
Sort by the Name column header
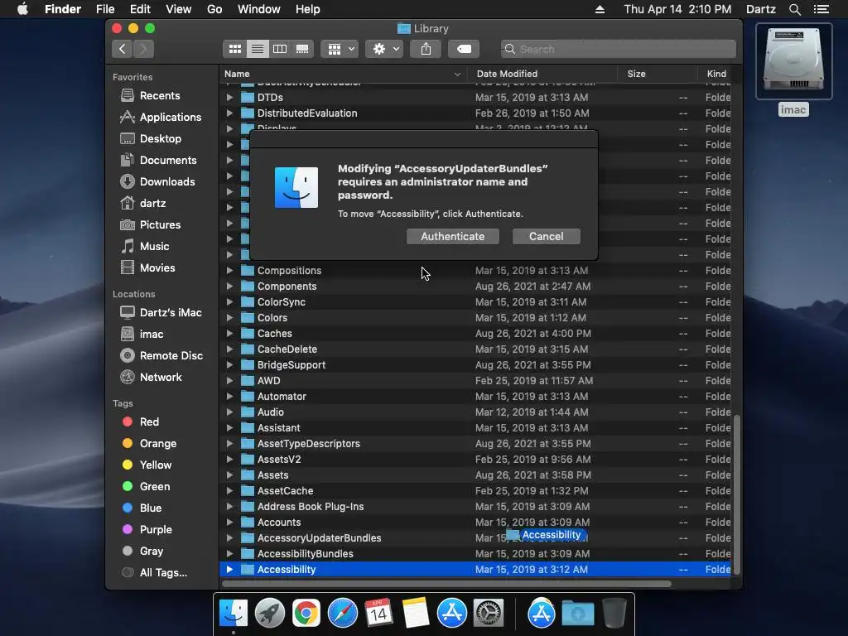(344, 74)
